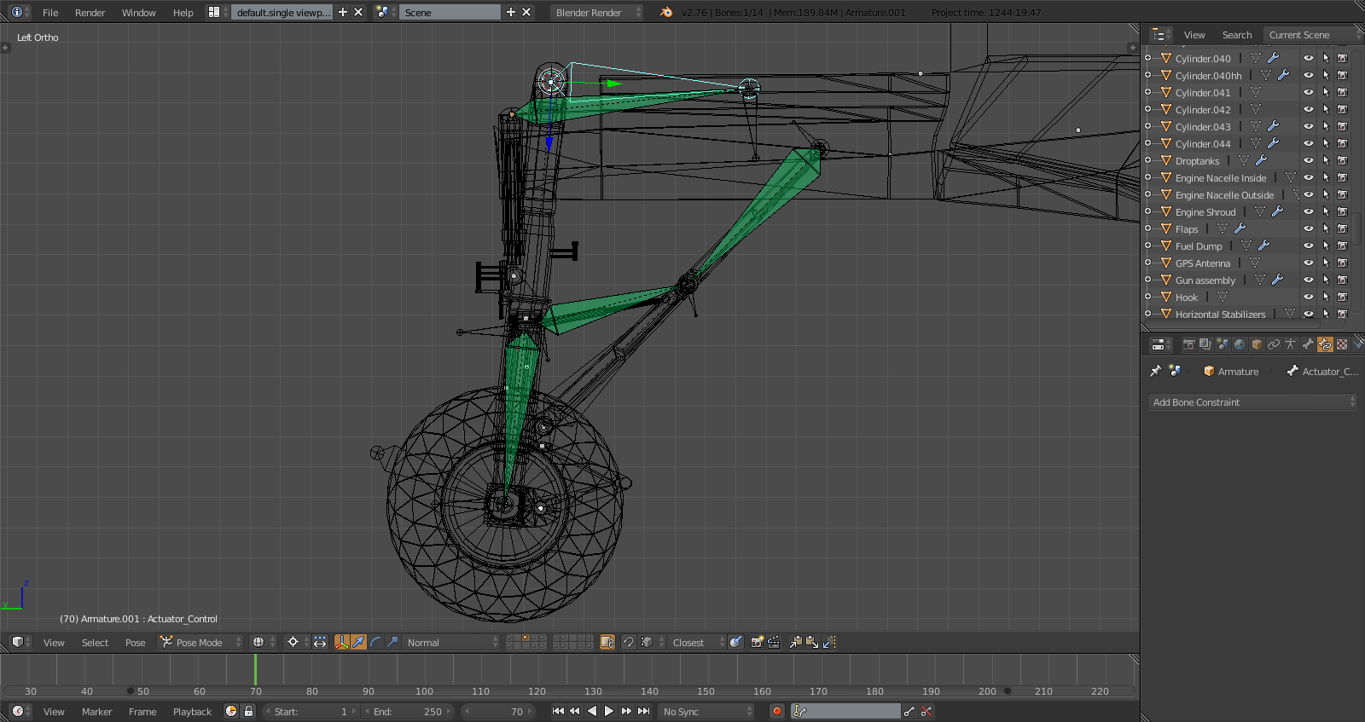Expand the Cylinder.041 outliner item
The height and width of the screenshot is (722, 1365).
click(1148, 92)
